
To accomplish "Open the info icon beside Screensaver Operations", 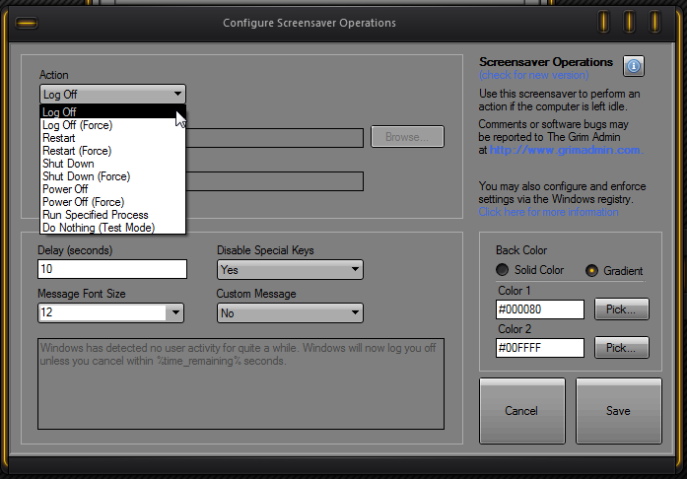I will [634, 66].
